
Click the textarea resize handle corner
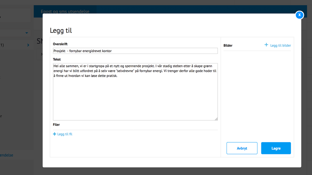pyautogui.click(x=216, y=119)
